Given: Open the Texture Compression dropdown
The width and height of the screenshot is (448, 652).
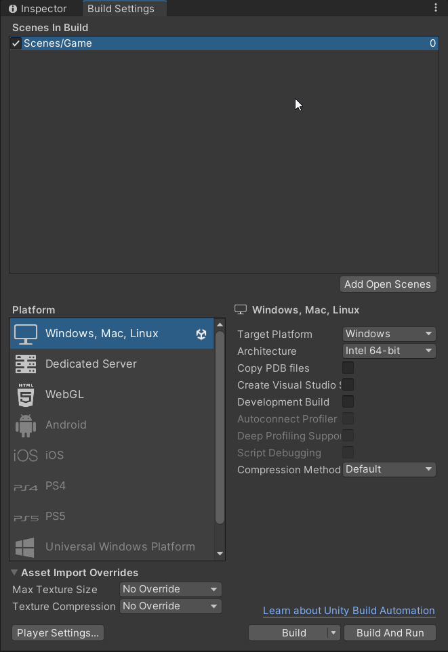Looking at the screenshot, I should [x=170, y=606].
